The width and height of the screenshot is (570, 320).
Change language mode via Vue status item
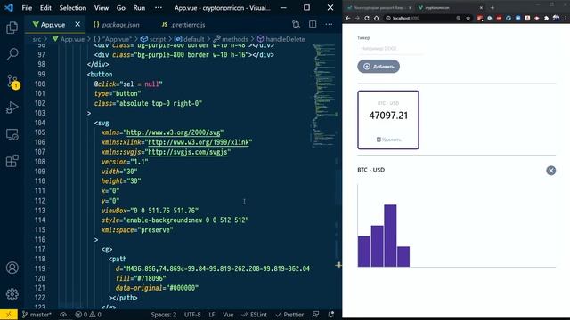228,315
